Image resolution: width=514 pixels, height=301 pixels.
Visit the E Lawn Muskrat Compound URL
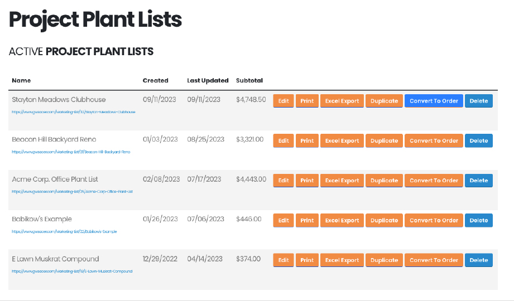pyautogui.click(x=72, y=271)
